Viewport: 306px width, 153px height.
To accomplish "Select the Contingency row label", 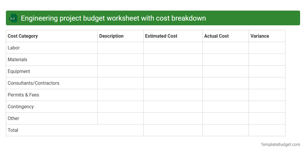I will point(21,107).
